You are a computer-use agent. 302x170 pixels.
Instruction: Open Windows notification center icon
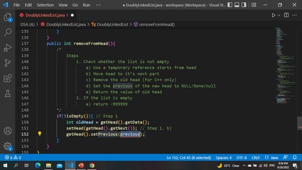click(295, 166)
